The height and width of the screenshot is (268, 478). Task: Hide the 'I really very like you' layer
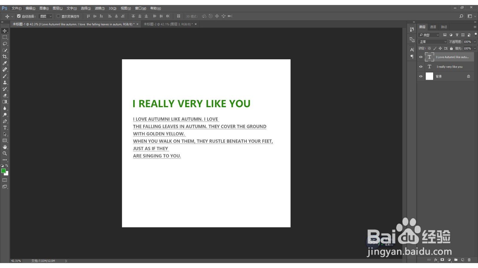421,67
